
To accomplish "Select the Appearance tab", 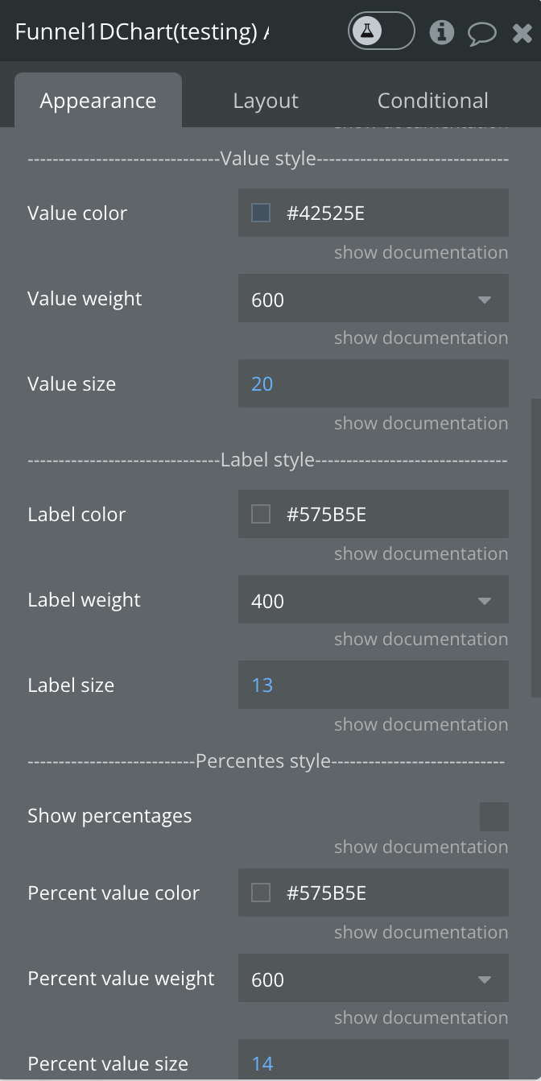I will point(98,101).
